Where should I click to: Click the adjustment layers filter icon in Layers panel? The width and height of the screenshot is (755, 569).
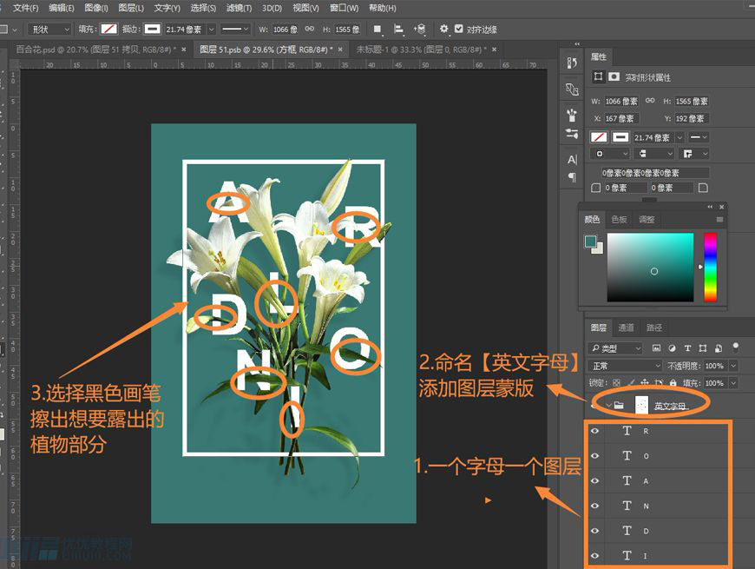(672, 347)
